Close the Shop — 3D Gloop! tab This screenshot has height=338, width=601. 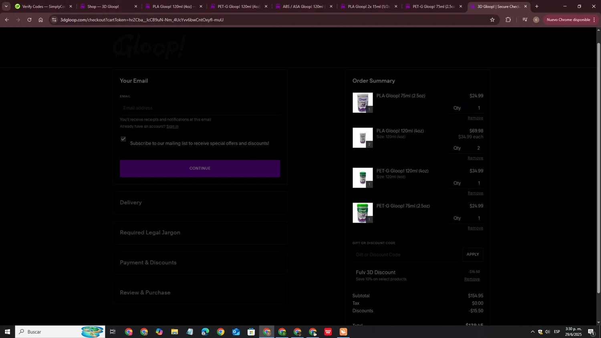136,6
